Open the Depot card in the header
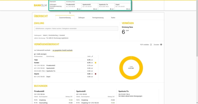Screen dimensions: 198x104 (123, 7)
